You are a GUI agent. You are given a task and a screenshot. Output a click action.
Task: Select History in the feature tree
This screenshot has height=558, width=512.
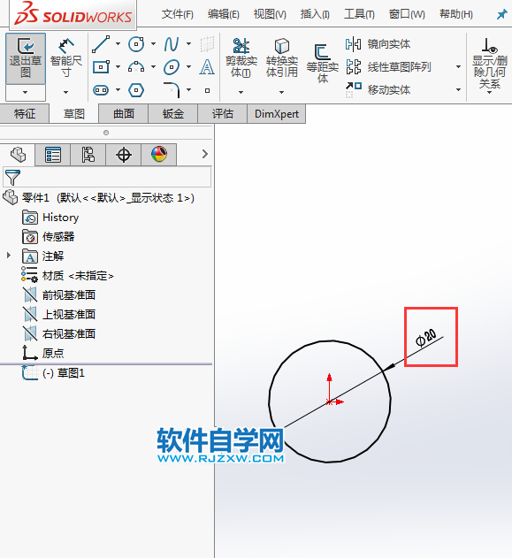click(x=50, y=217)
